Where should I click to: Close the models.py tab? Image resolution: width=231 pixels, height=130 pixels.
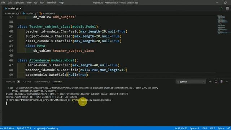click(21, 8)
